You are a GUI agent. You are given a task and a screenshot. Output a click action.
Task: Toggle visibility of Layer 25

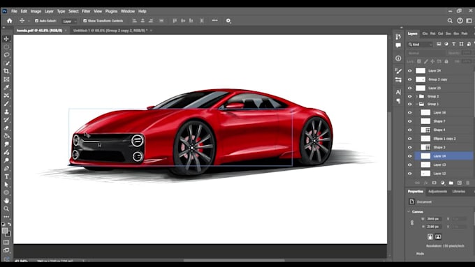(410, 88)
